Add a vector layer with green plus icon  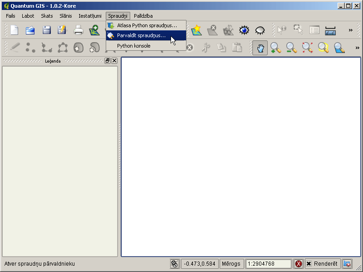click(94, 30)
